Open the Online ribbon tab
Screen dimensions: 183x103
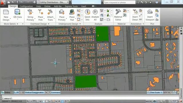point(47,6)
